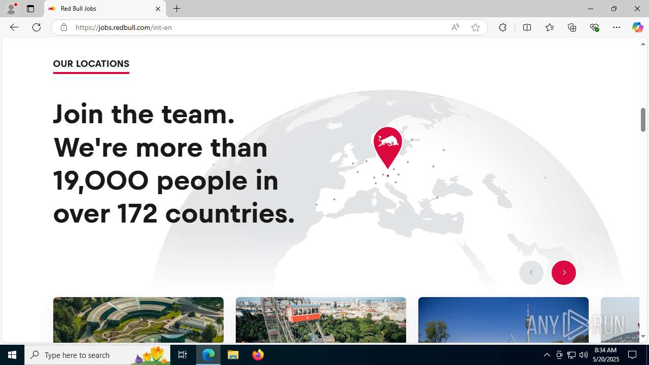Open the Action Center notifications icon
649x365 pixels.
633,355
